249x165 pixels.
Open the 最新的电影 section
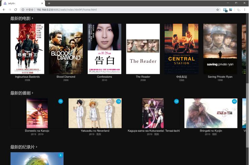(x=22, y=18)
